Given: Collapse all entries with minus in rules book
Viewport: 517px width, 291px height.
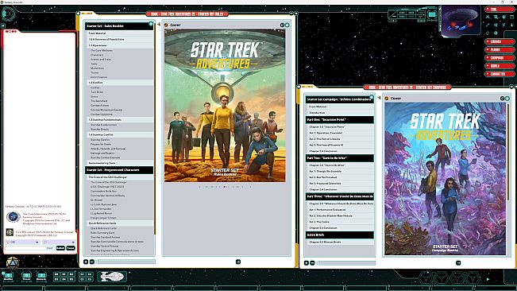Looking at the screenshot, I should (91, 262).
